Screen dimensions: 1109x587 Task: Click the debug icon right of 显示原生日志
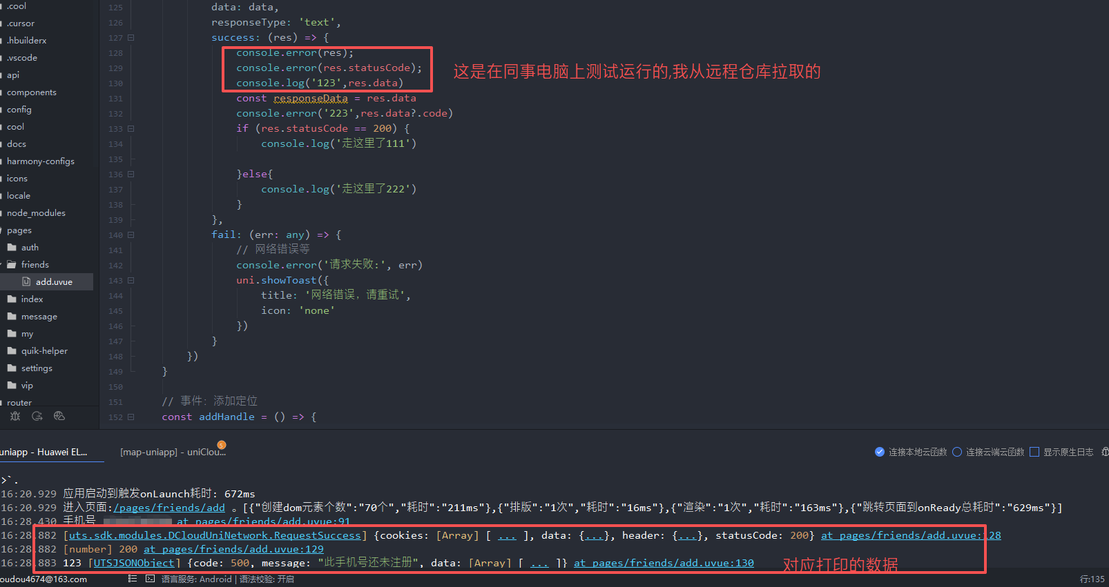(x=1105, y=452)
